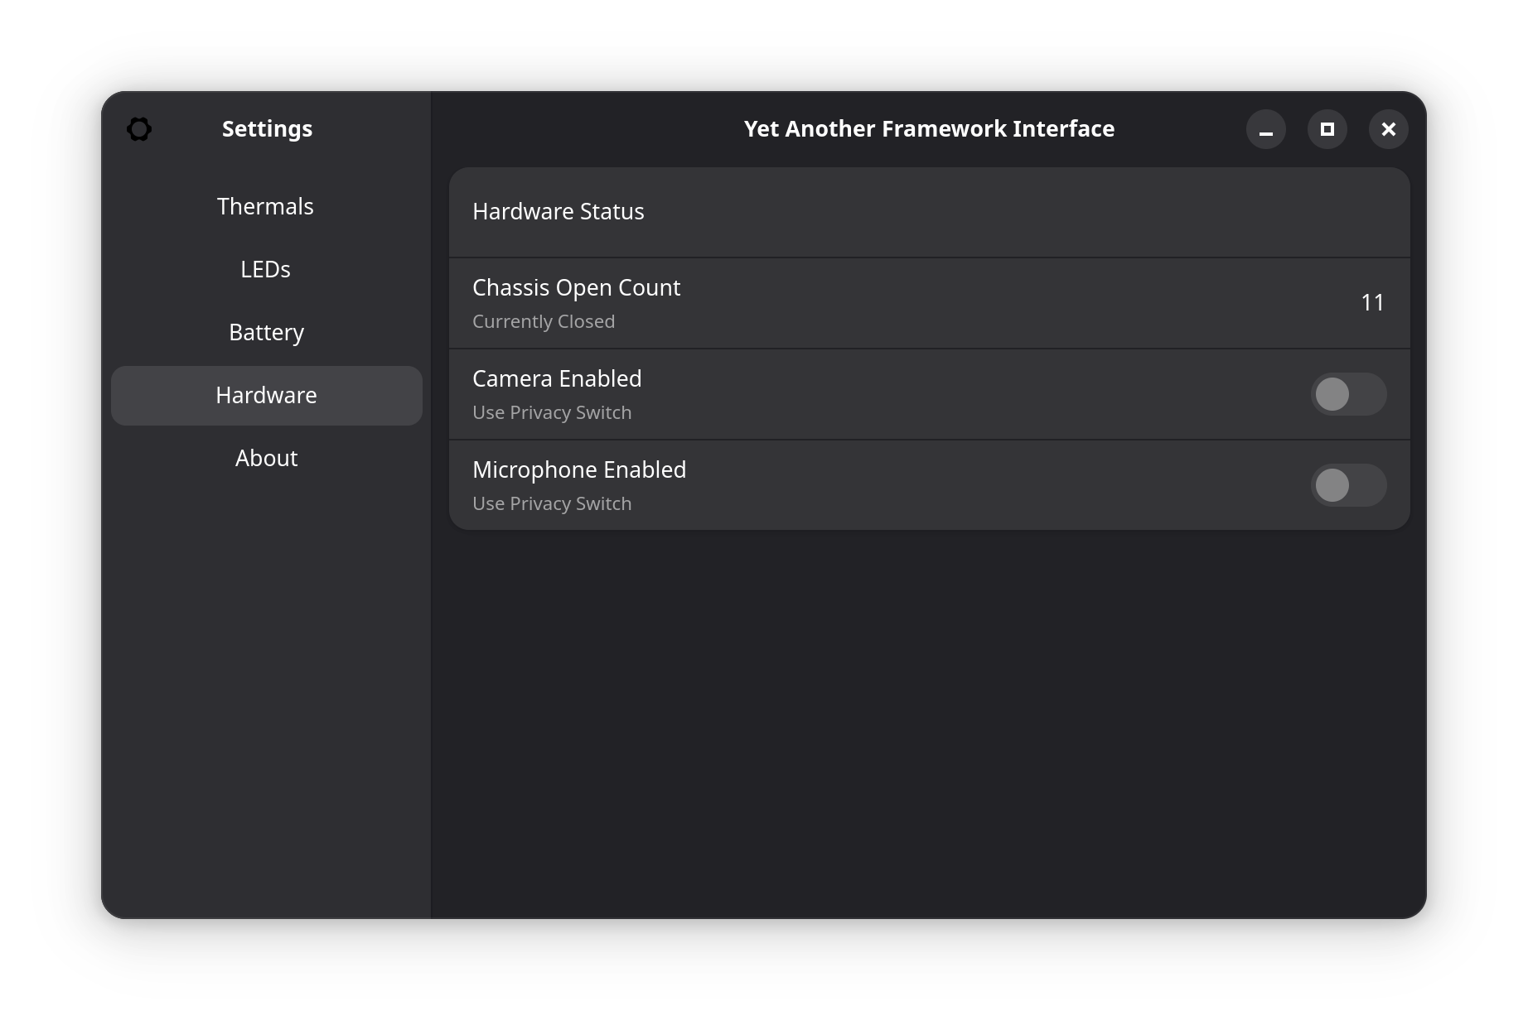Click the Currently Closed status text
Image resolution: width=1528 pixels, height=1030 pixels.
click(544, 321)
